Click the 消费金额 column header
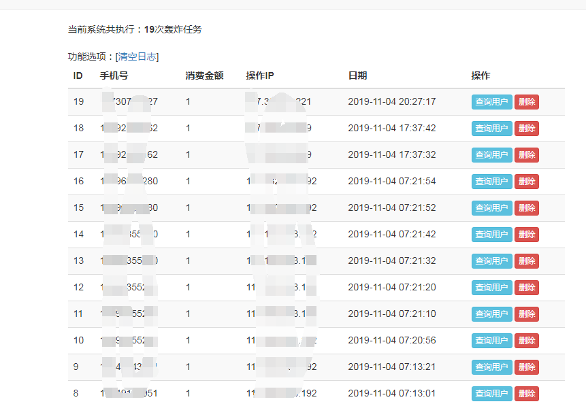 click(x=204, y=75)
